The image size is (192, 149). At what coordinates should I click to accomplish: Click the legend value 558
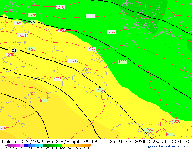pos(63,148)
